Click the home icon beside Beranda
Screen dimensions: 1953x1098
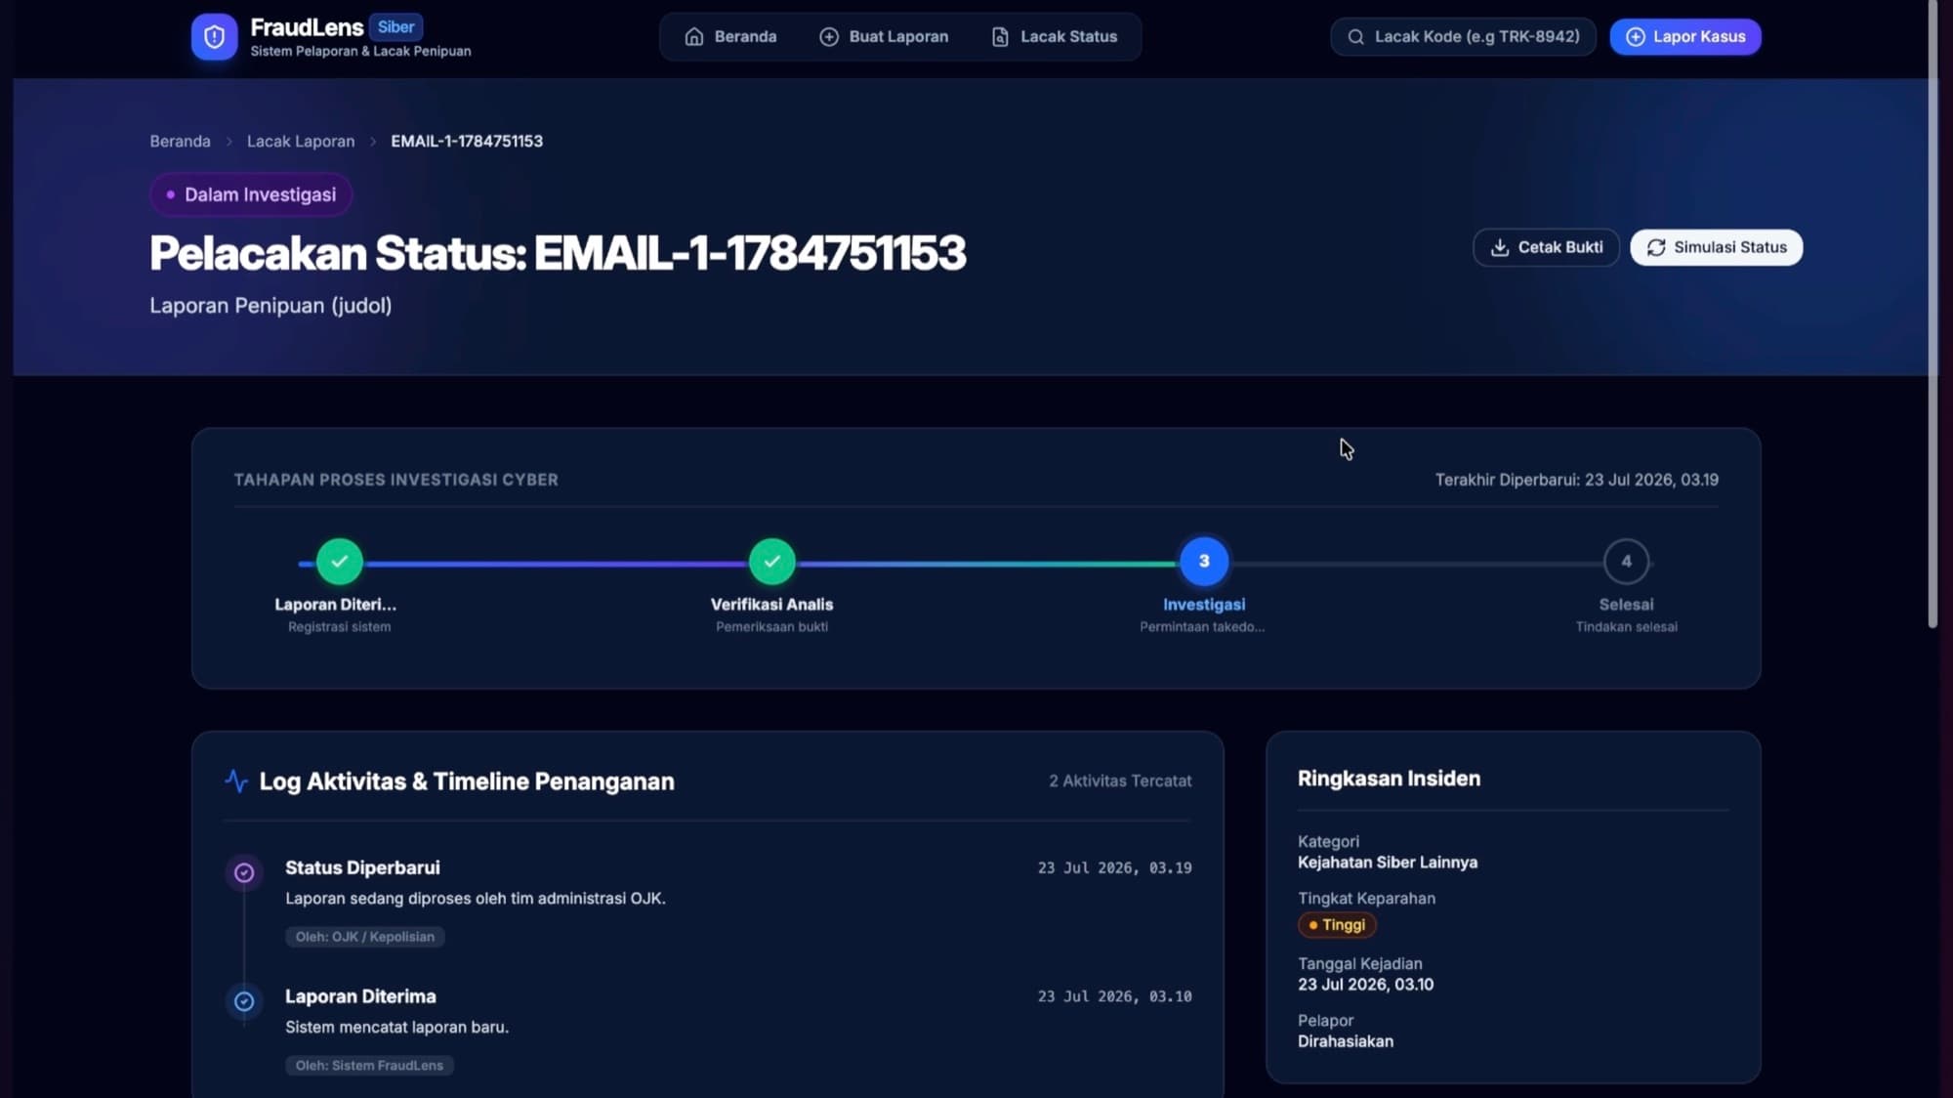coord(693,37)
